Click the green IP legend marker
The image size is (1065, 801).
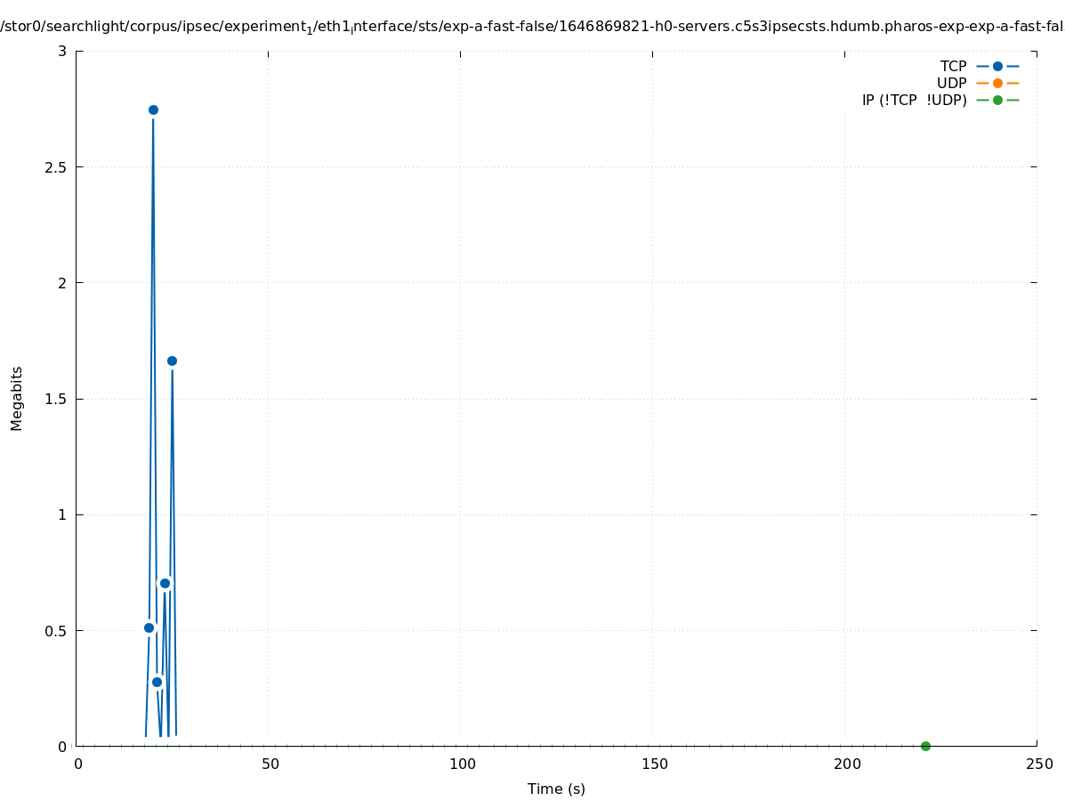coord(997,101)
